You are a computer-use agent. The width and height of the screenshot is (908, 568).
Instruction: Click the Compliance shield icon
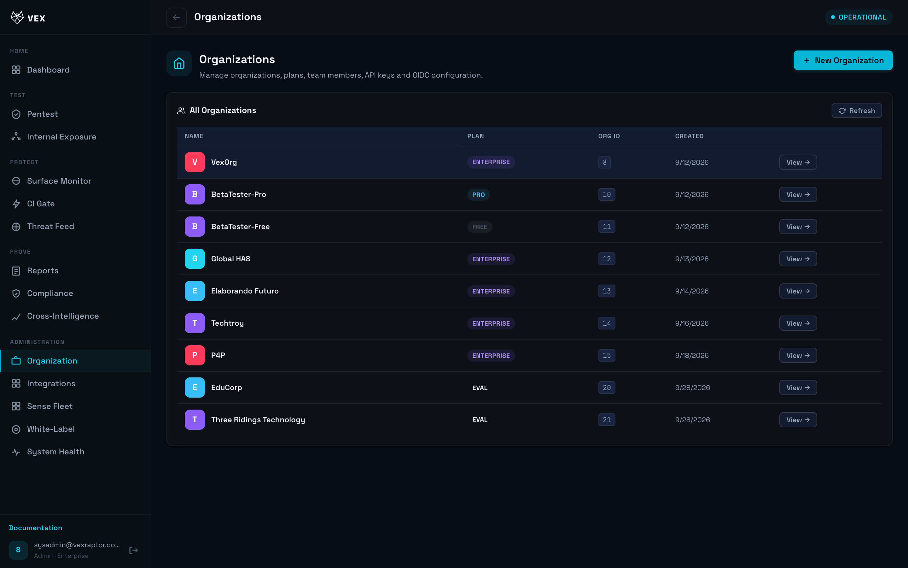coord(16,293)
